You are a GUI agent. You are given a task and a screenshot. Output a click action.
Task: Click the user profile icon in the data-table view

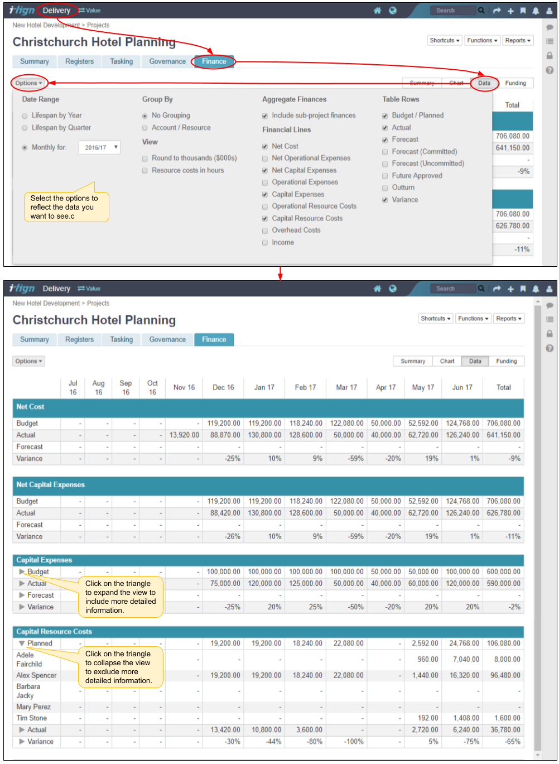pos(549,289)
